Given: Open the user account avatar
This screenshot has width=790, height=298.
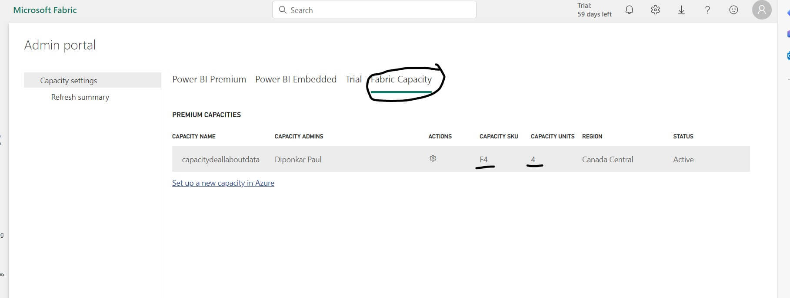Looking at the screenshot, I should 762,10.
